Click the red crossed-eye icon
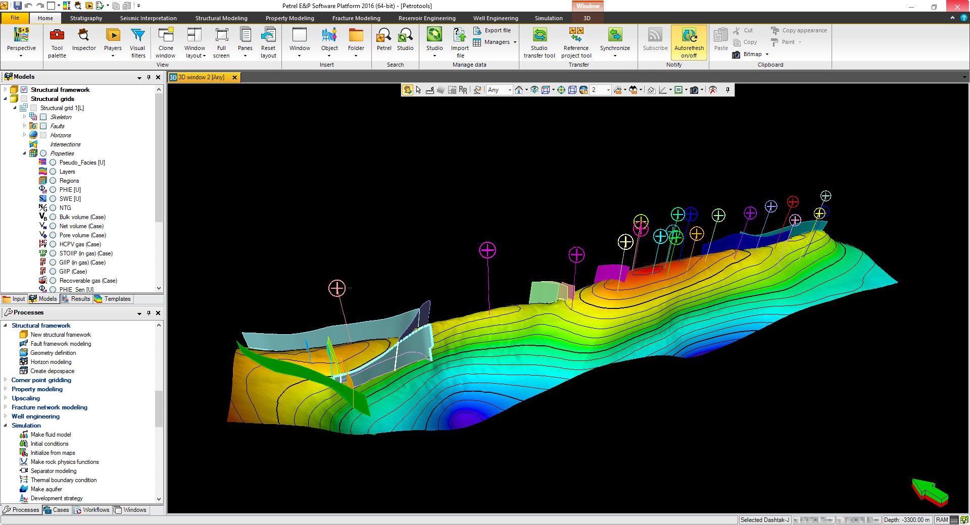Viewport: 970px width, 525px height. click(713, 90)
